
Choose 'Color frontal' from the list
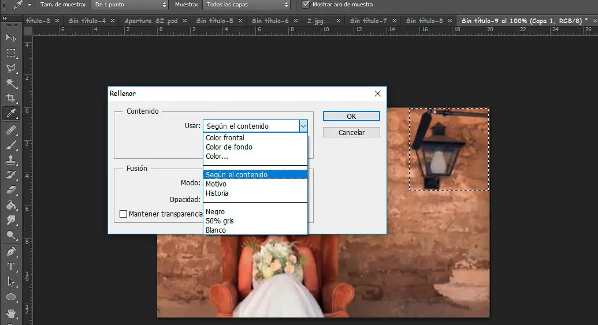click(225, 138)
